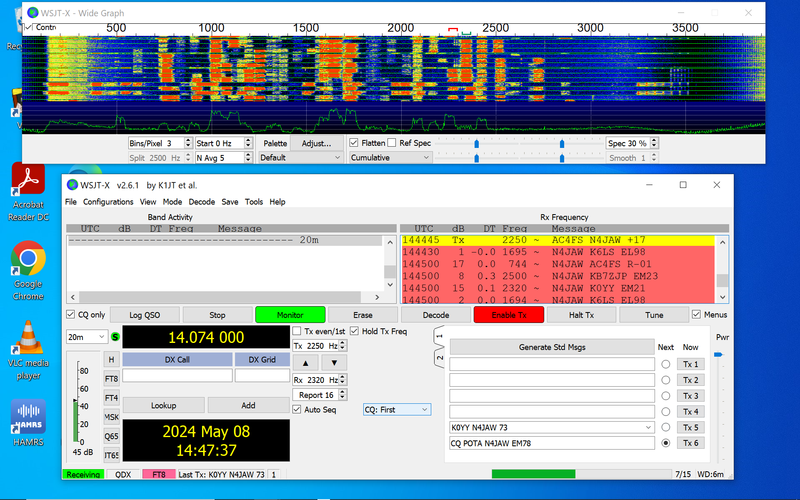Open the VLC media player shortcut
Screen dimensions: 800x500
pos(28,337)
